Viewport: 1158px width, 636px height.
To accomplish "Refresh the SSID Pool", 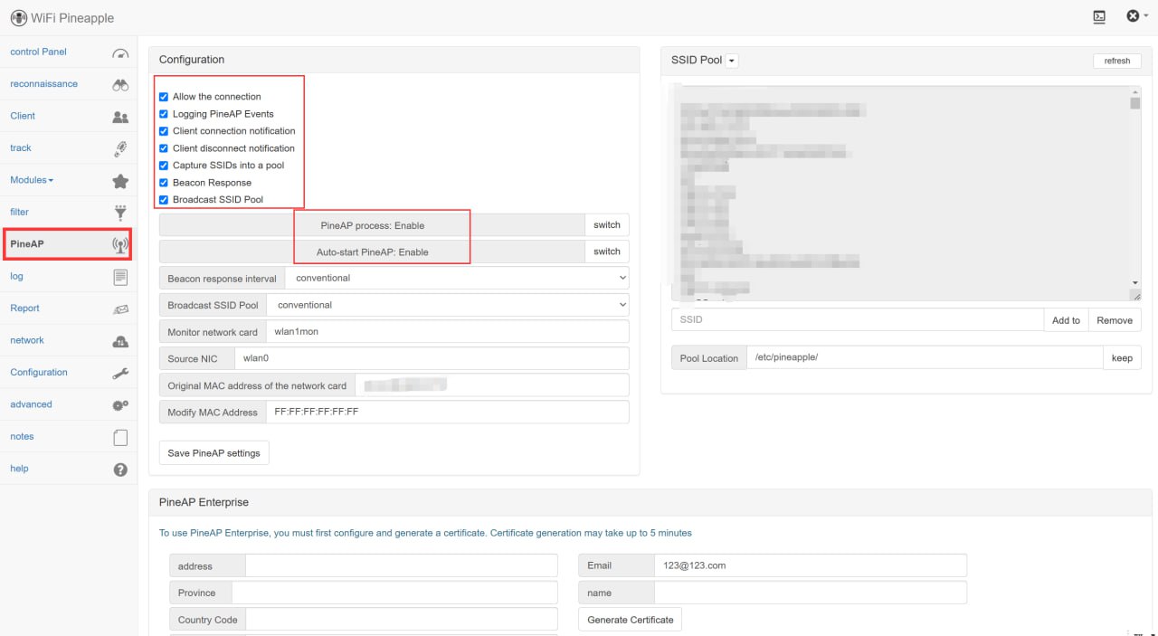I will 1117,61.
